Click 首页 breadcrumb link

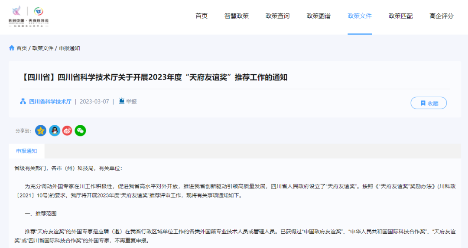[22, 48]
